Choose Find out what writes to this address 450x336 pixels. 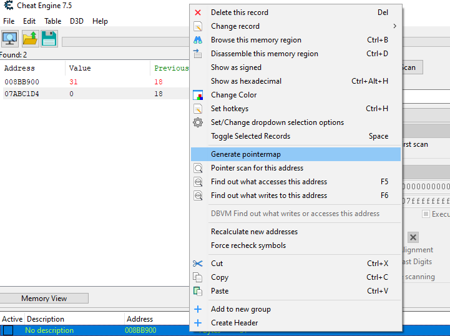tap(296, 195)
